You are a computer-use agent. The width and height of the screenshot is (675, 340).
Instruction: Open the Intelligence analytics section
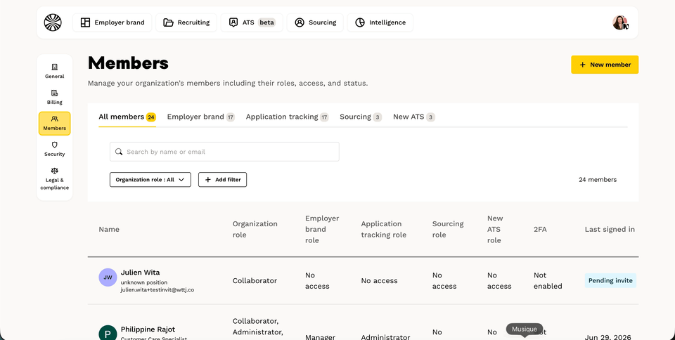click(x=380, y=22)
